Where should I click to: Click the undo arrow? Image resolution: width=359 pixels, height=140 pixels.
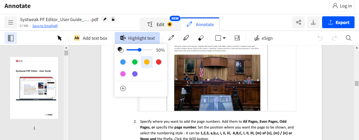(x=320, y=38)
